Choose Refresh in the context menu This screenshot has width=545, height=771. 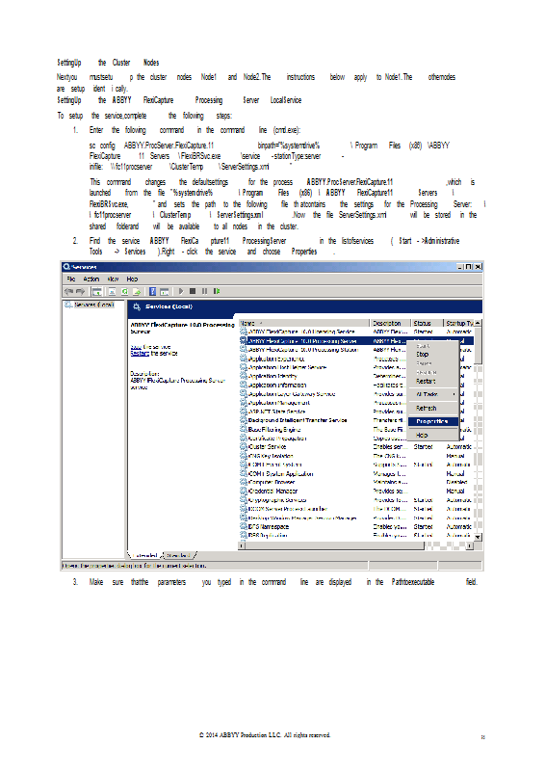point(432,408)
